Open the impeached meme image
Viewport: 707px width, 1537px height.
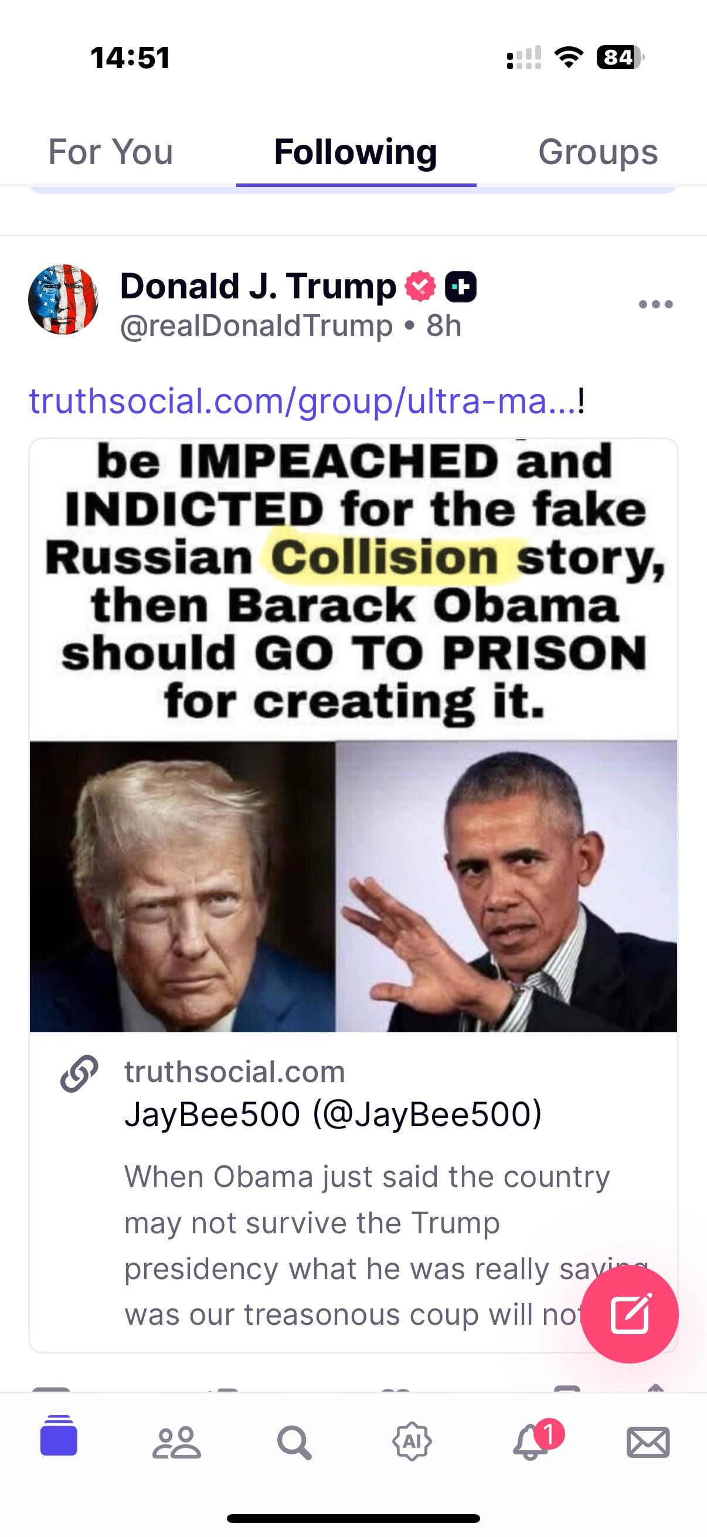pyautogui.click(x=353, y=735)
